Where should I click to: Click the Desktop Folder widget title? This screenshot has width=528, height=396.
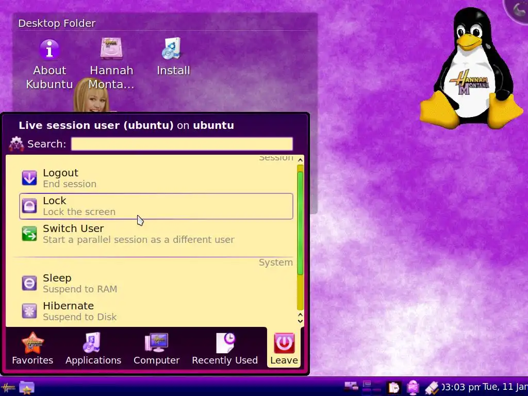57,23
